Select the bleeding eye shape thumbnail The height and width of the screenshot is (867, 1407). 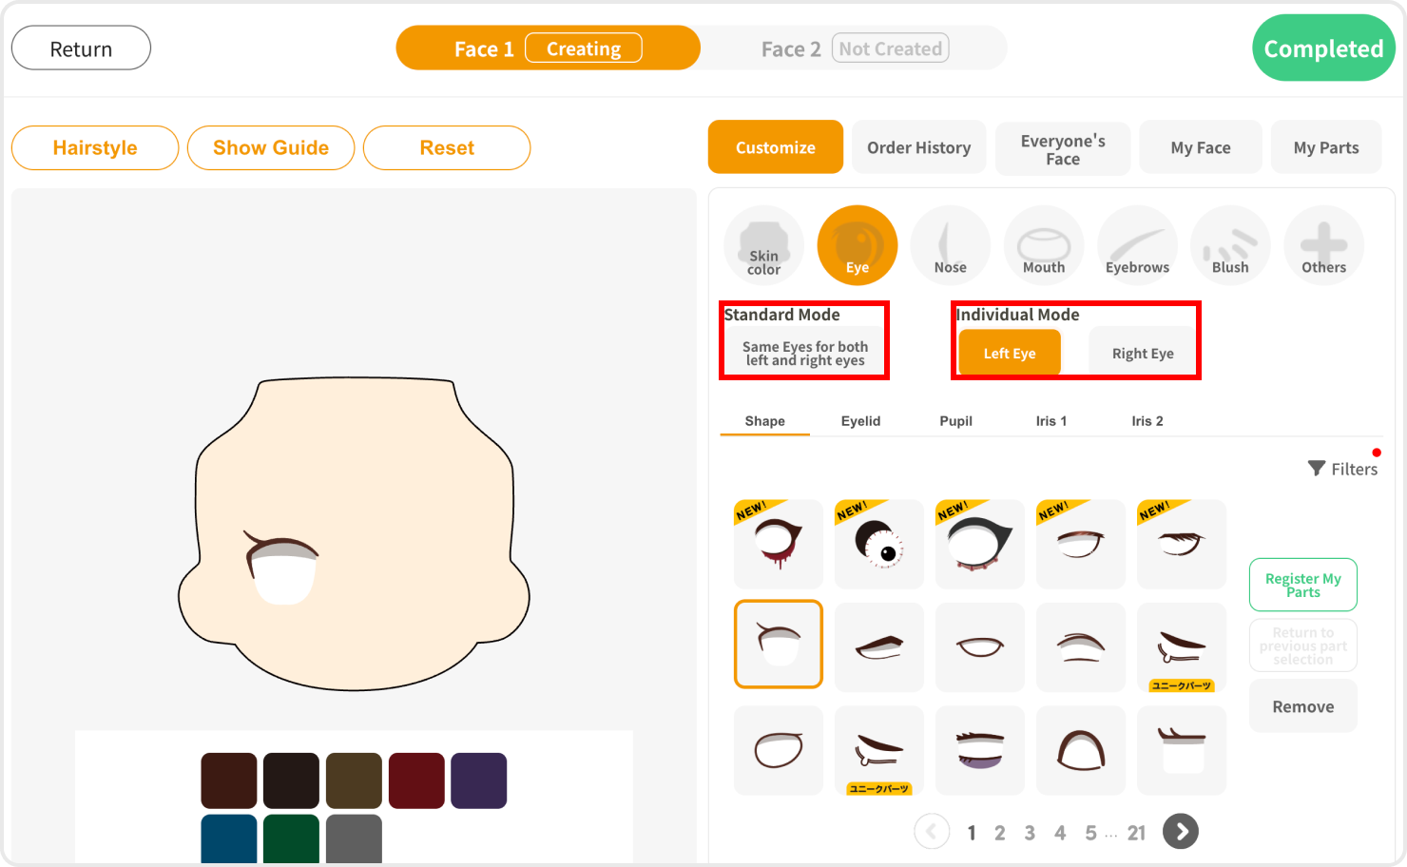coord(778,544)
